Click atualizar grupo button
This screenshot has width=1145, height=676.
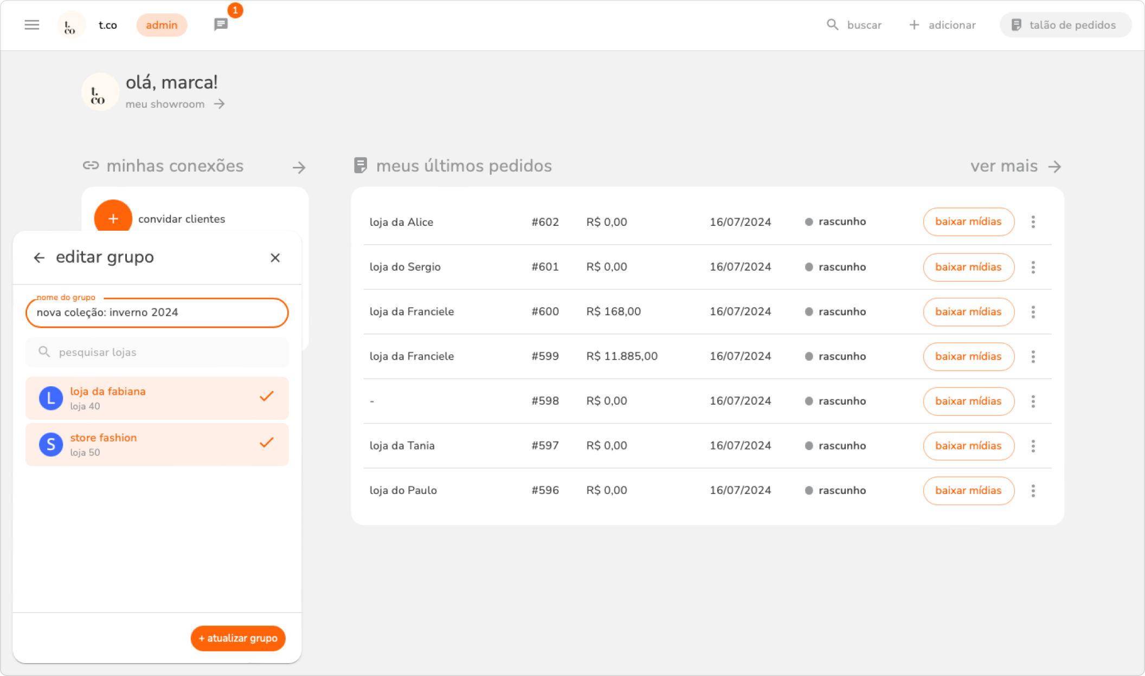point(238,638)
